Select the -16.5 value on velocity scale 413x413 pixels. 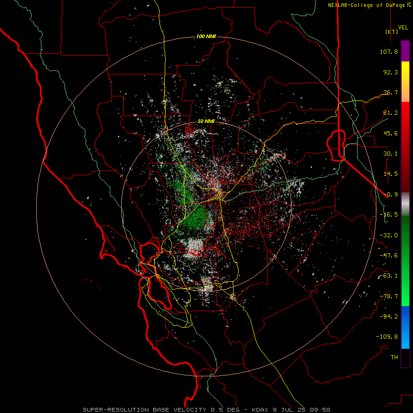pos(389,215)
